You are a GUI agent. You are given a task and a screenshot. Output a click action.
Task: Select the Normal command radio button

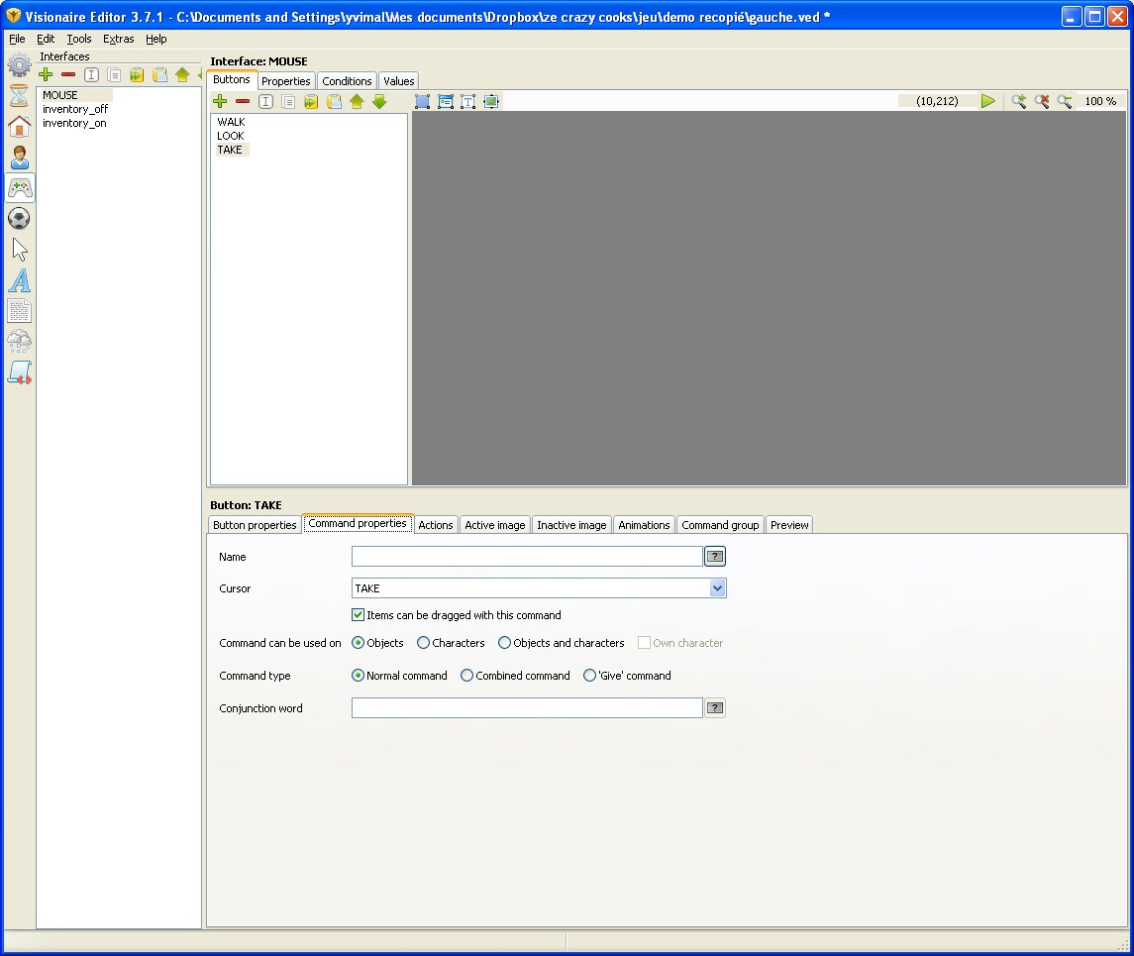358,676
